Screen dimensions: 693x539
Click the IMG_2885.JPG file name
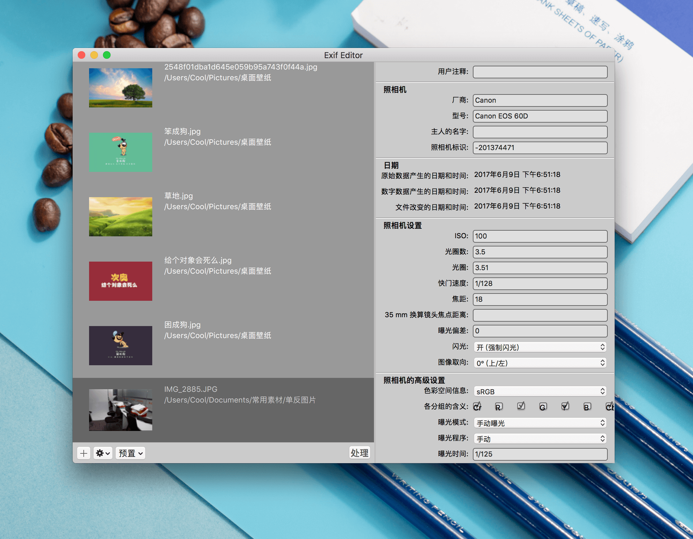pos(191,389)
